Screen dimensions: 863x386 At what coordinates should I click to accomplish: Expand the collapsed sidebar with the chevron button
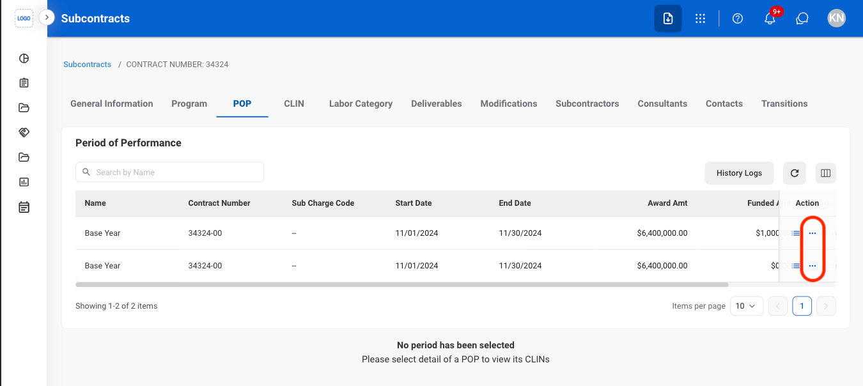47,17
